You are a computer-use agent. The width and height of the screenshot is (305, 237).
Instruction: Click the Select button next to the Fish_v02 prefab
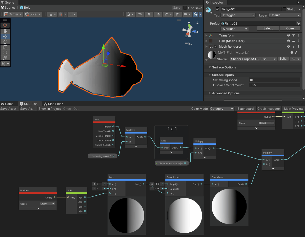pos(268,28)
